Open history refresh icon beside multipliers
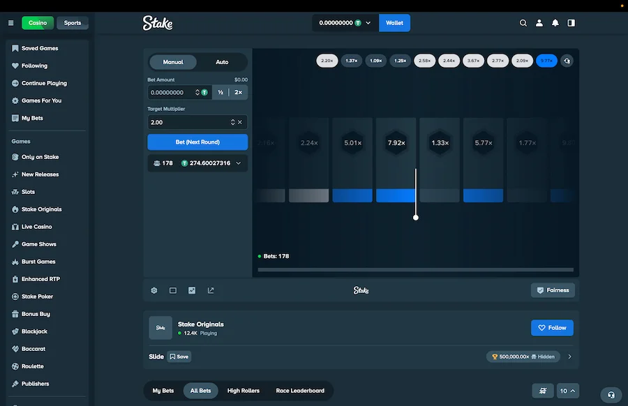Image resolution: width=628 pixels, height=406 pixels. [x=567, y=61]
